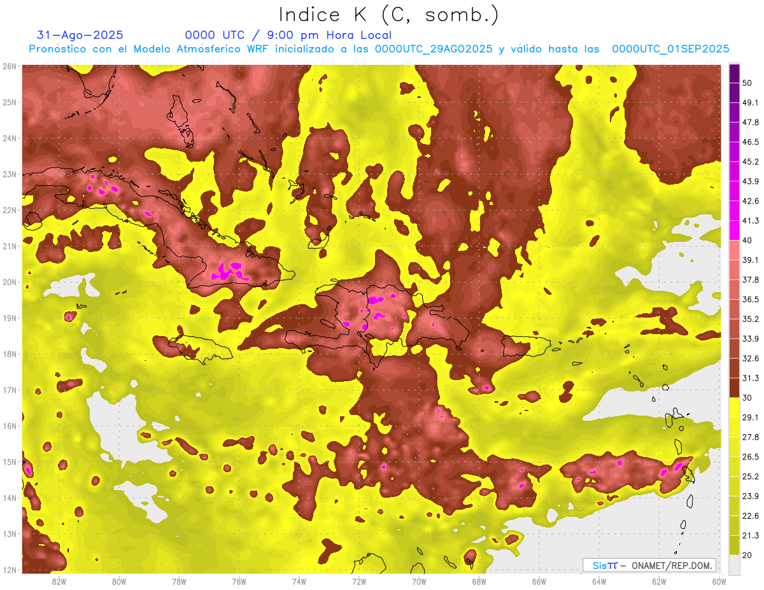The image size is (764, 590).
Task: Click the "16N" latitude axis label
Action: tap(10, 426)
